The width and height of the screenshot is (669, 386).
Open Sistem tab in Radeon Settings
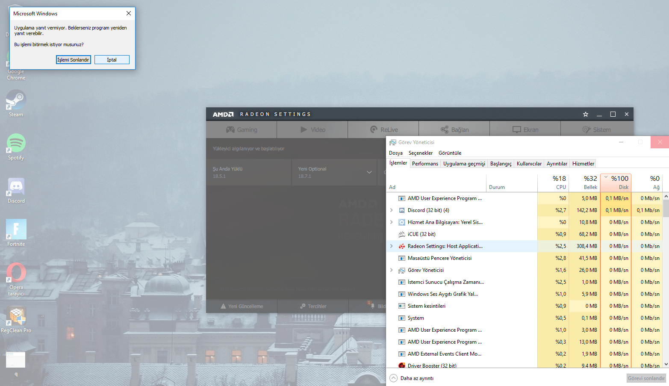(x=597, y=130)
